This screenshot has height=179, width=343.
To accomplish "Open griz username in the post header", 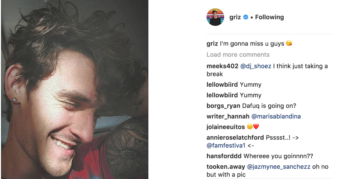I will [x=235, y=17].
